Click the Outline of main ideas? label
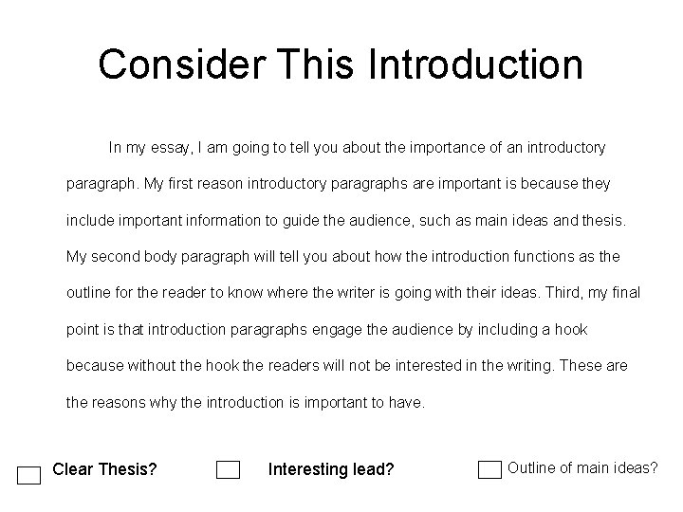The height and width of the screenshot is (512, 683). pyautogui.click(x=582, y=468)
